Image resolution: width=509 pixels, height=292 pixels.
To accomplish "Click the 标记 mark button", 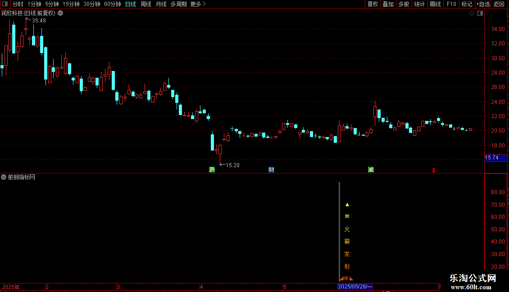I will (x=467, y=4).
